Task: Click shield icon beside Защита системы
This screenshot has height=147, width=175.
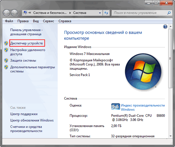Action: point(6,61)
